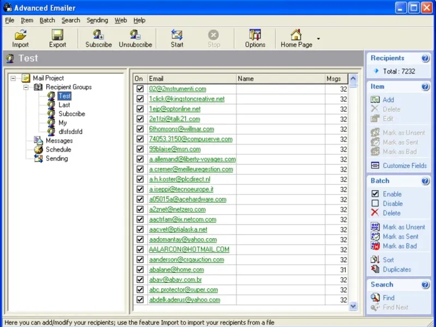
Task: Uncheck the 1click@kingstoncreative.net checkbox
Action: (140, 99)
